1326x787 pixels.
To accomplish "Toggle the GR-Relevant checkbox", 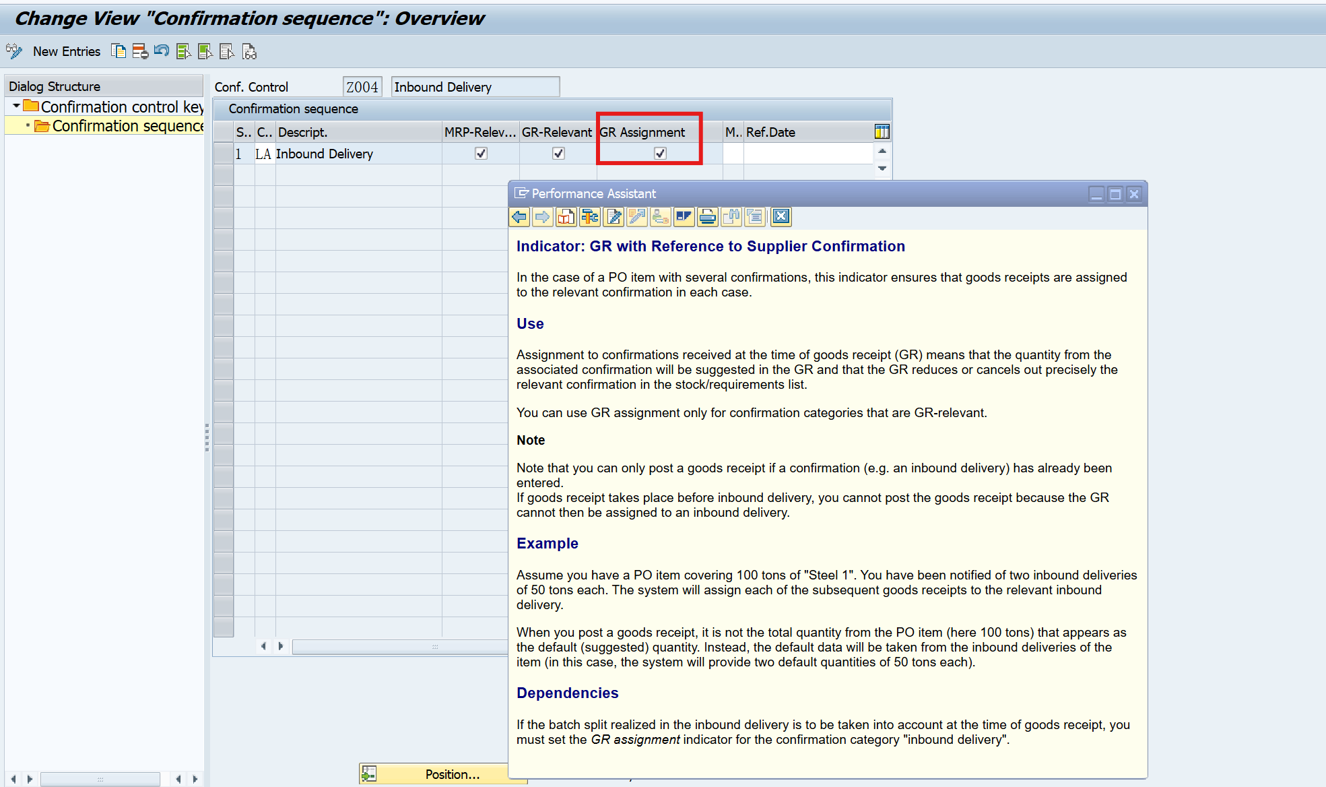I will click(x=558, y=154).
